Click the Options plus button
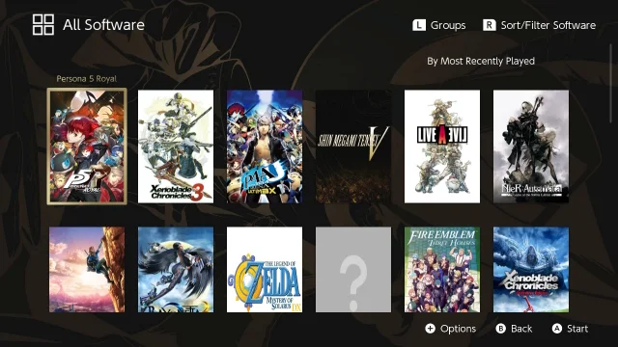 [x=451, y=329]
